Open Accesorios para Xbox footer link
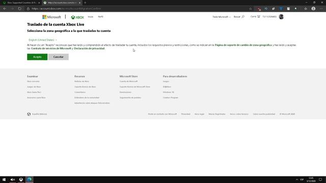The image size is (326, 183). tap(36, 98)
